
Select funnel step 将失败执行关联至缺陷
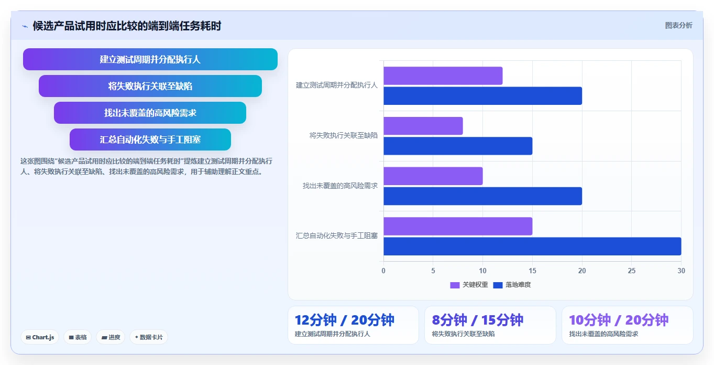(150, 86)
